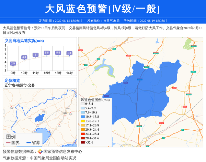Screen dimensions: 206x162
Task: Click the 5.4 data bubble at 14时
Action: (69, 53)
